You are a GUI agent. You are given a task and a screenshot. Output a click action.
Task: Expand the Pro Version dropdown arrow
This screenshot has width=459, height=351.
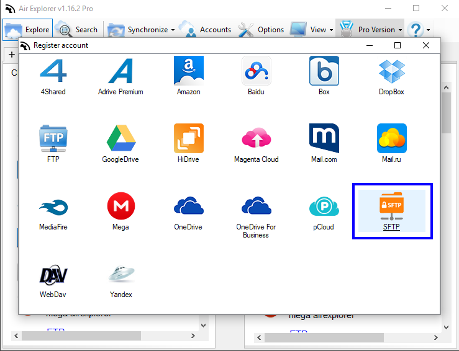click(400, 30)
